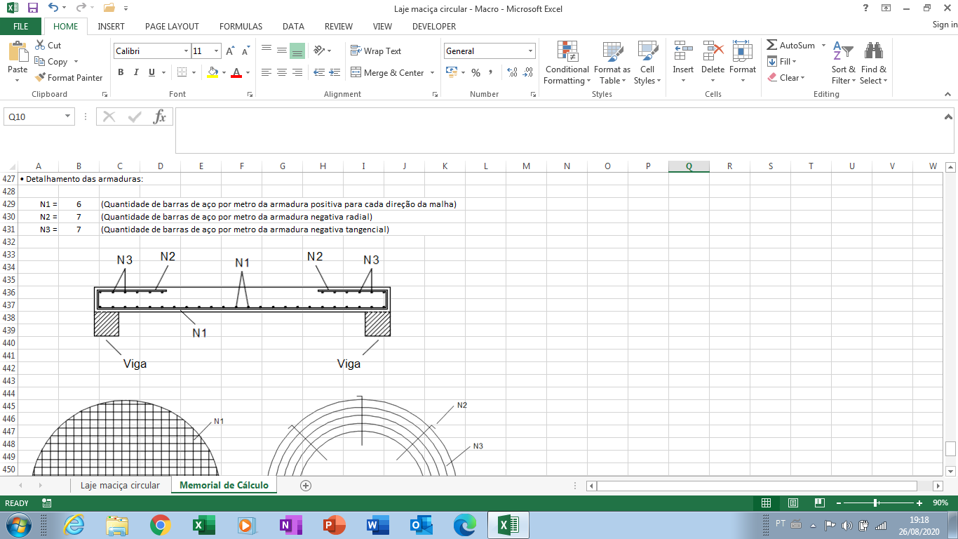Screen dimensions: 958x539
Task: Increase the cell indent
Action: 334,72
